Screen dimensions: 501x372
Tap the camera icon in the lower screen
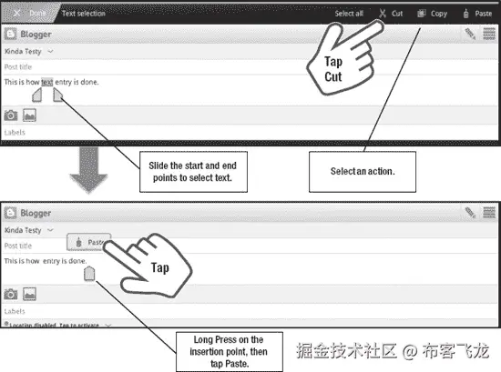pyautogui.click(x=11, y=294)
